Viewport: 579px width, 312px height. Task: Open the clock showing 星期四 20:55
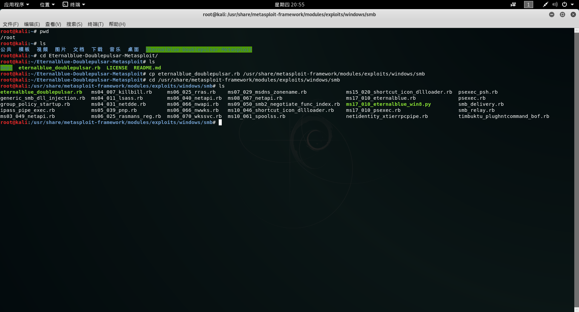tap(289, 4)
